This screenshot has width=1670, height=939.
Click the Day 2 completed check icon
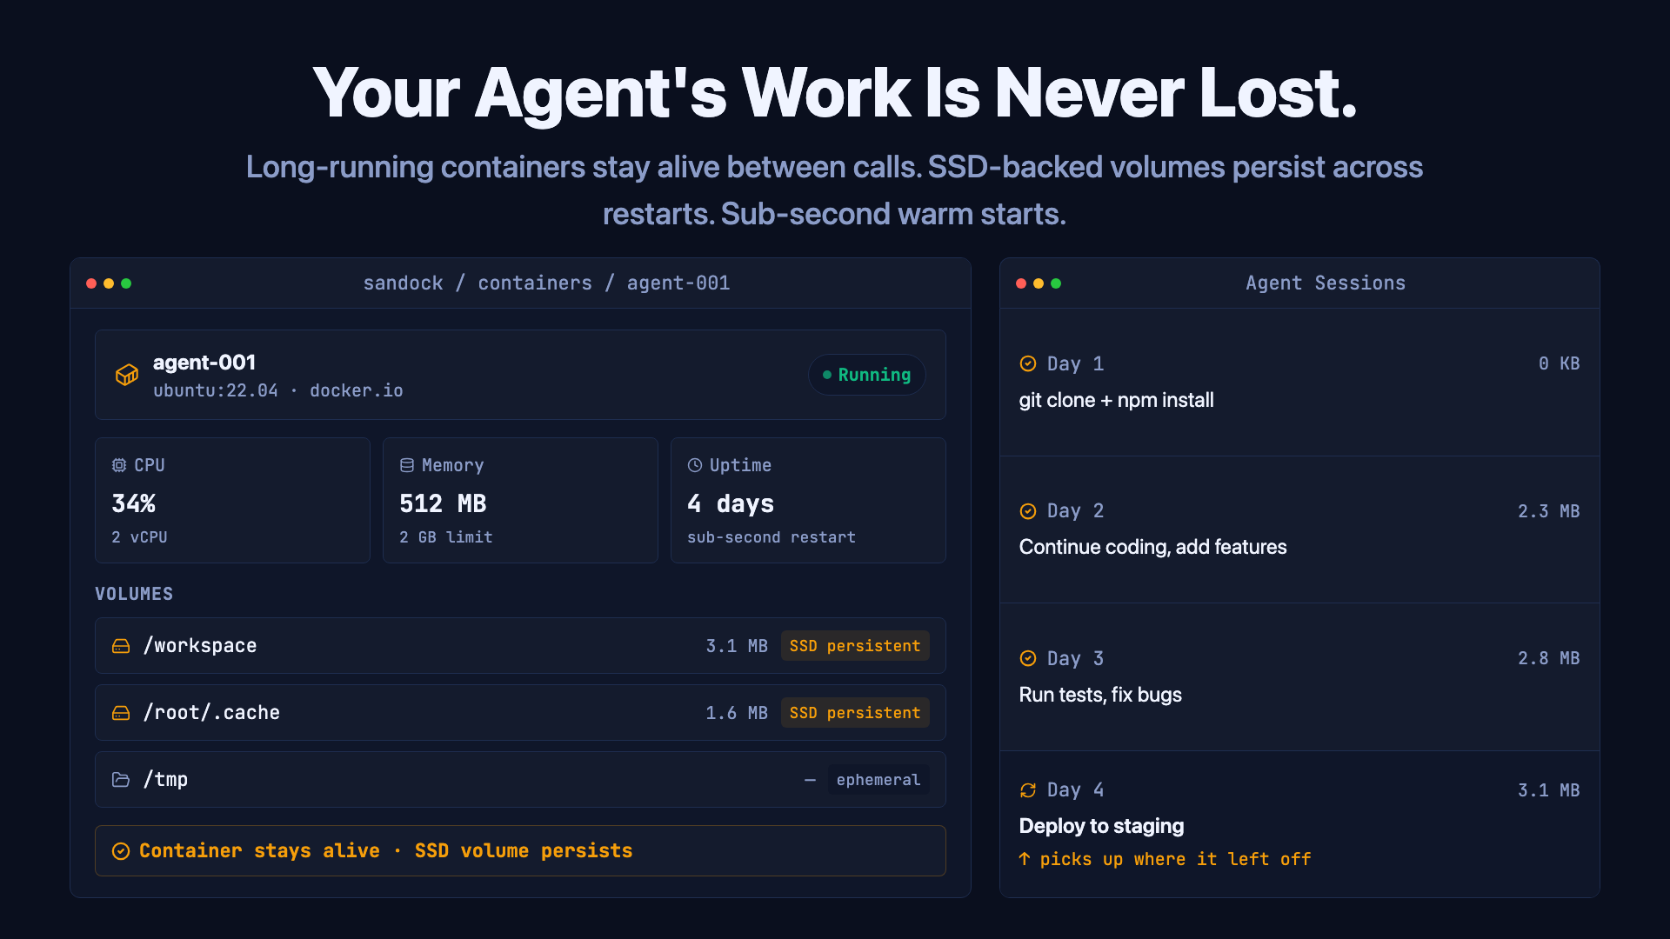pos(1028,511)
